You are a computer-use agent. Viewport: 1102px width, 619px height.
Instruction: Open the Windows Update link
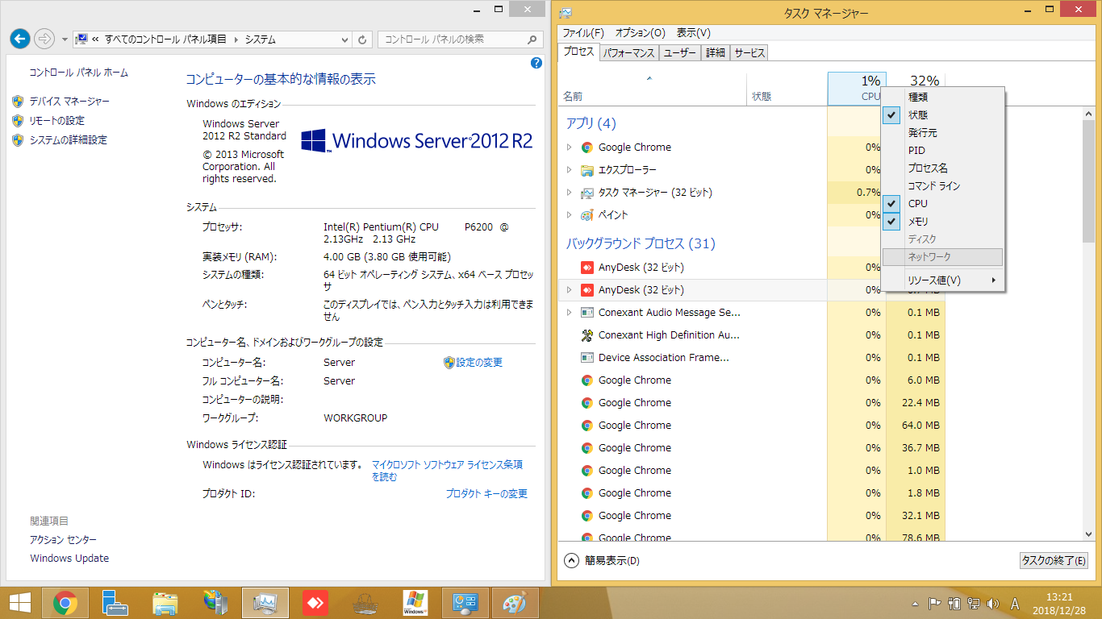pos(69,559)
